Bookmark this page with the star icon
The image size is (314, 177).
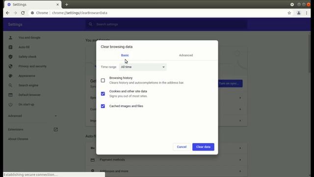[289, 13]
